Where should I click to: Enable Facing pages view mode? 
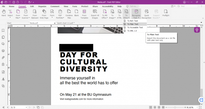[159, 107]
